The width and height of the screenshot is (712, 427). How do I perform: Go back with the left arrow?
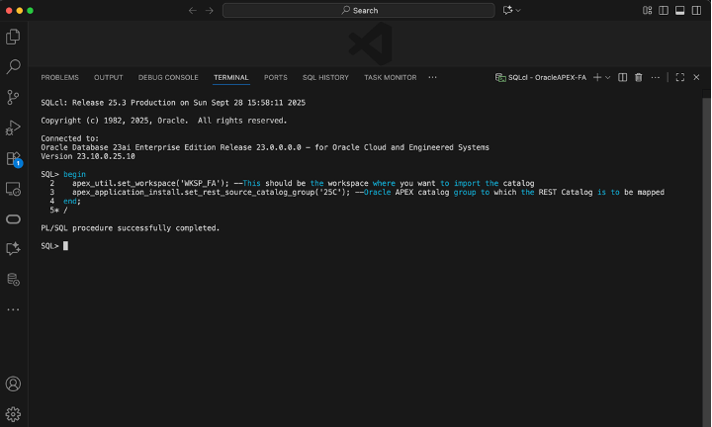point(193,11)
